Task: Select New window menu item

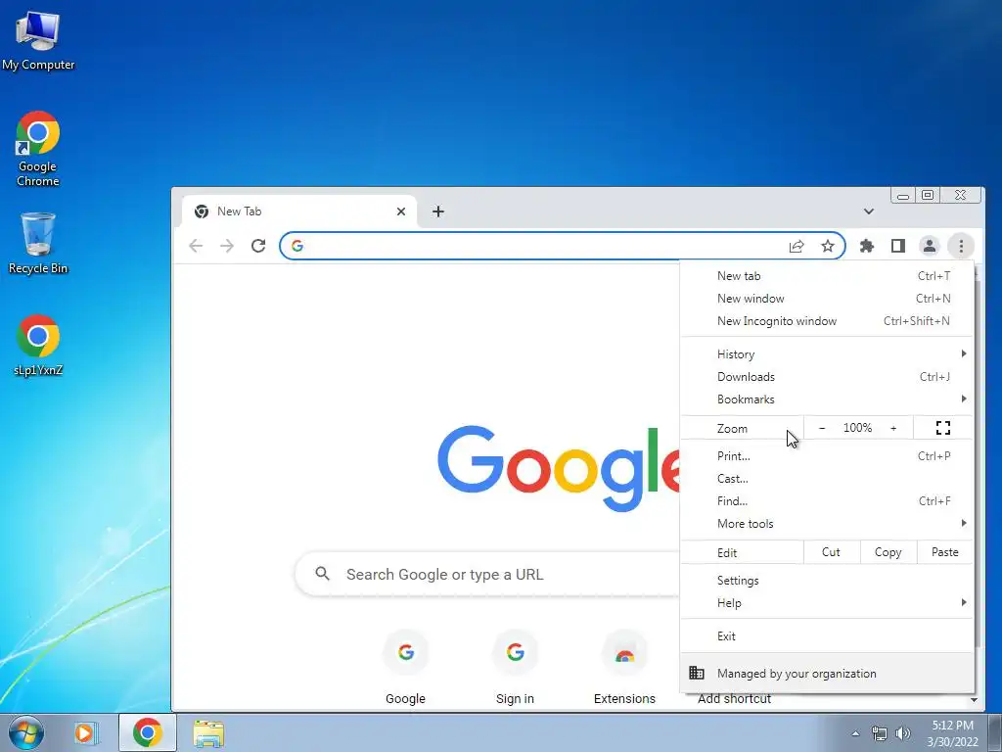Action: (828, 298)
